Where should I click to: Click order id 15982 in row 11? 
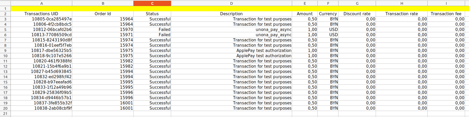pyautogui.click(x=126, y=61)
